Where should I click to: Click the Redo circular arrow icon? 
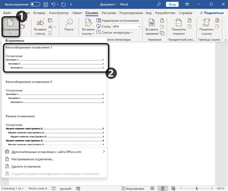tap(63, 4)
